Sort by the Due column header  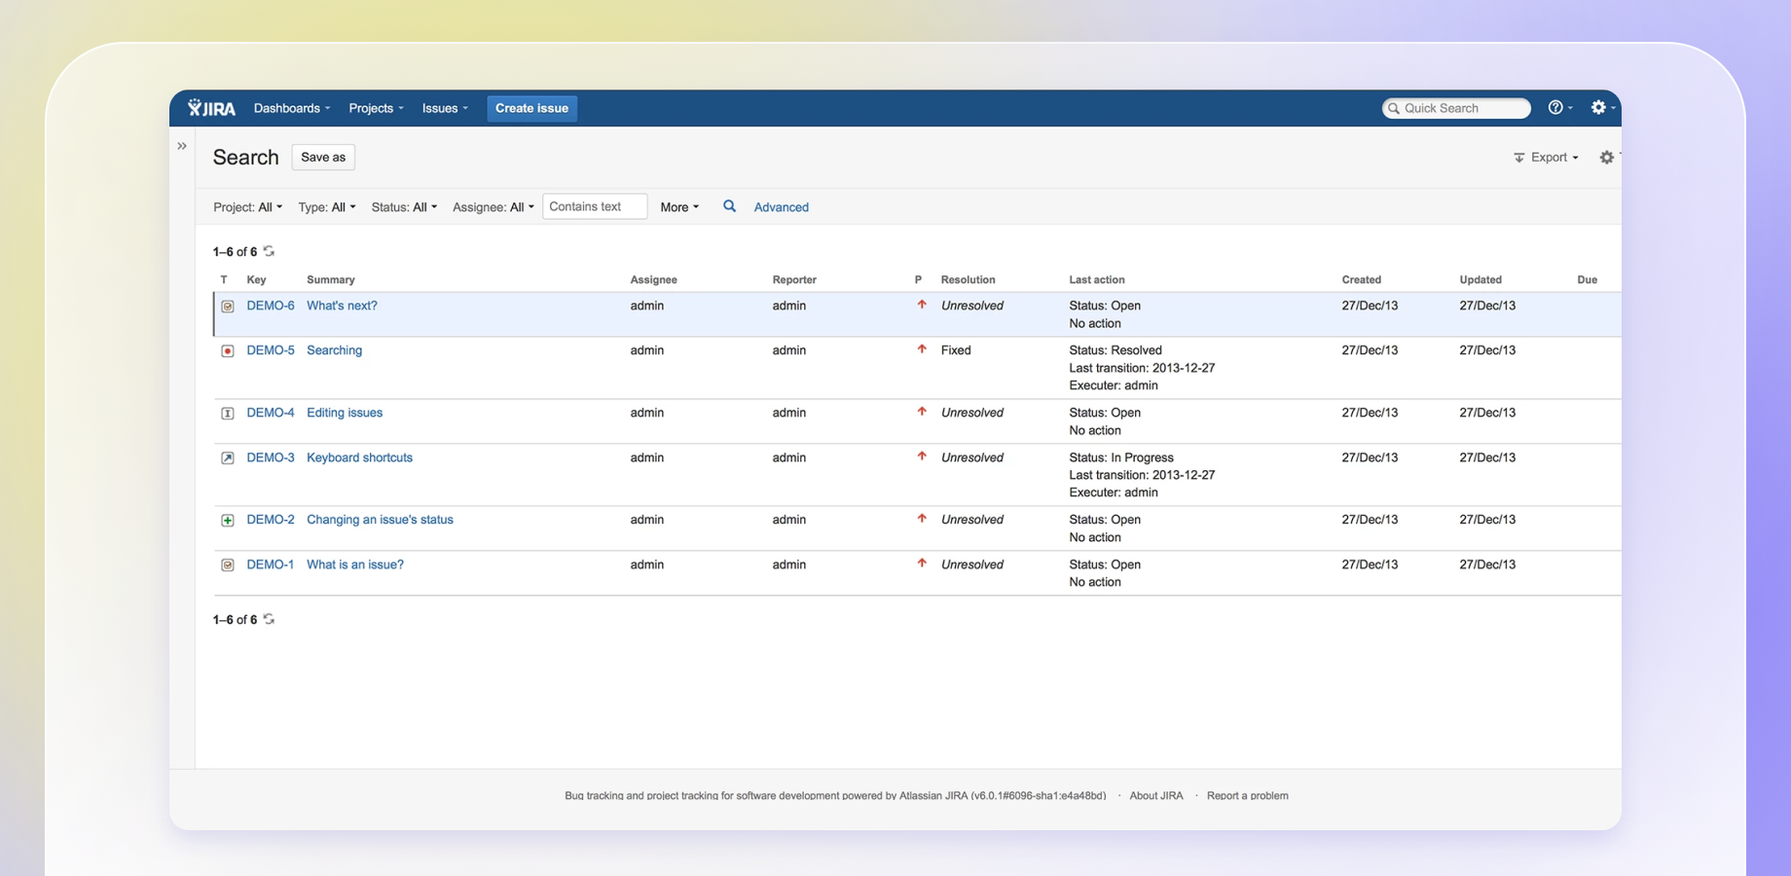click(x=1587, y=279)
